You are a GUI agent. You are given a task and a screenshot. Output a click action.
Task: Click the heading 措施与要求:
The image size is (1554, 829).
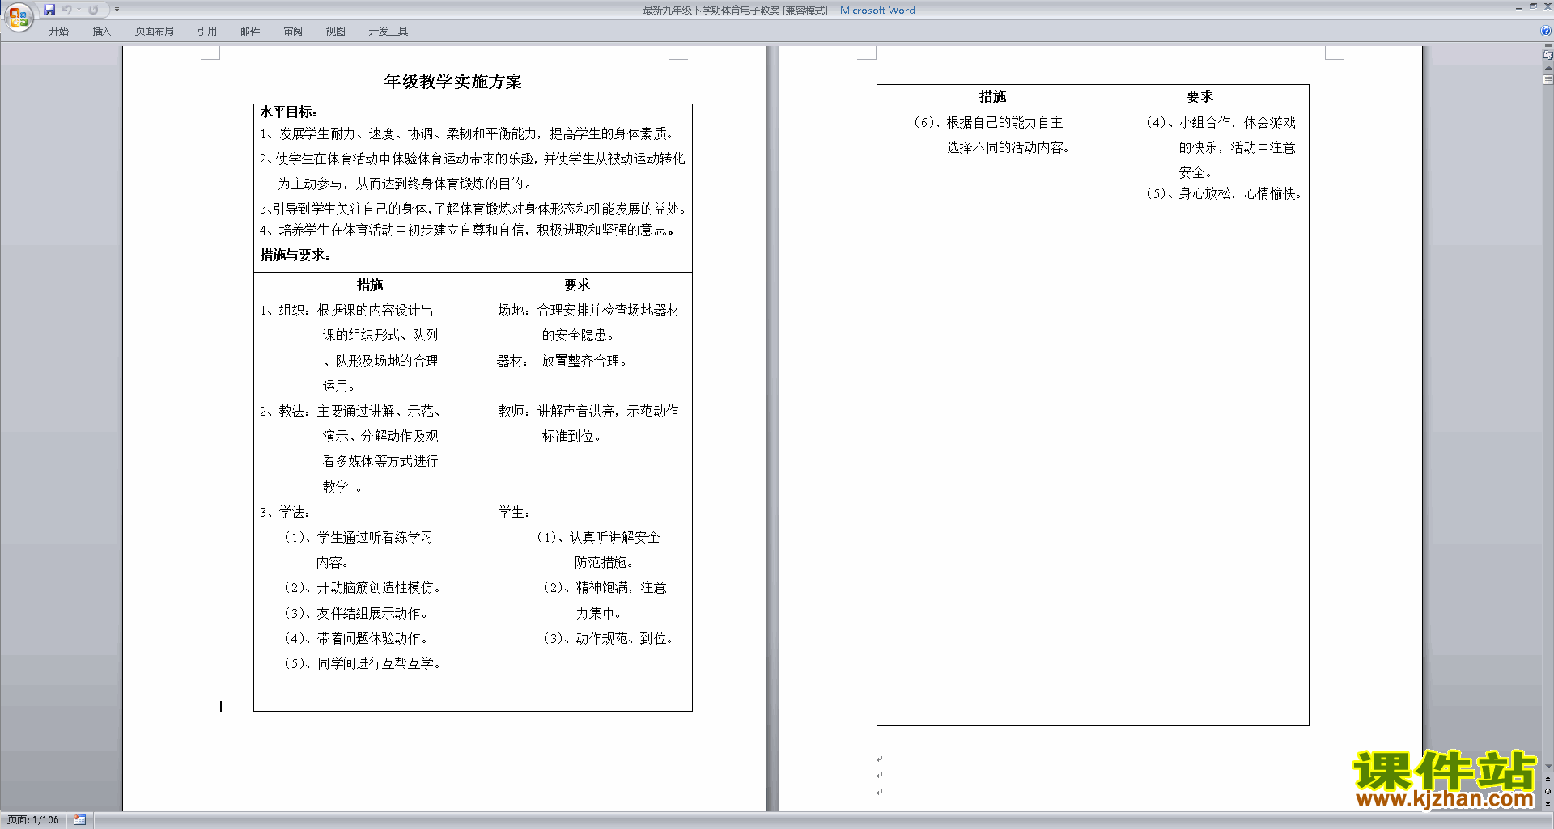295,256
